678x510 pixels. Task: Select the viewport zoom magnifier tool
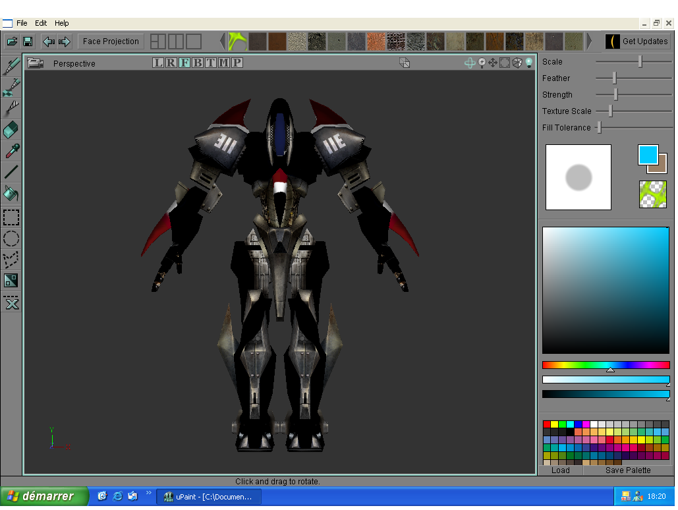[x=482, y=63]
